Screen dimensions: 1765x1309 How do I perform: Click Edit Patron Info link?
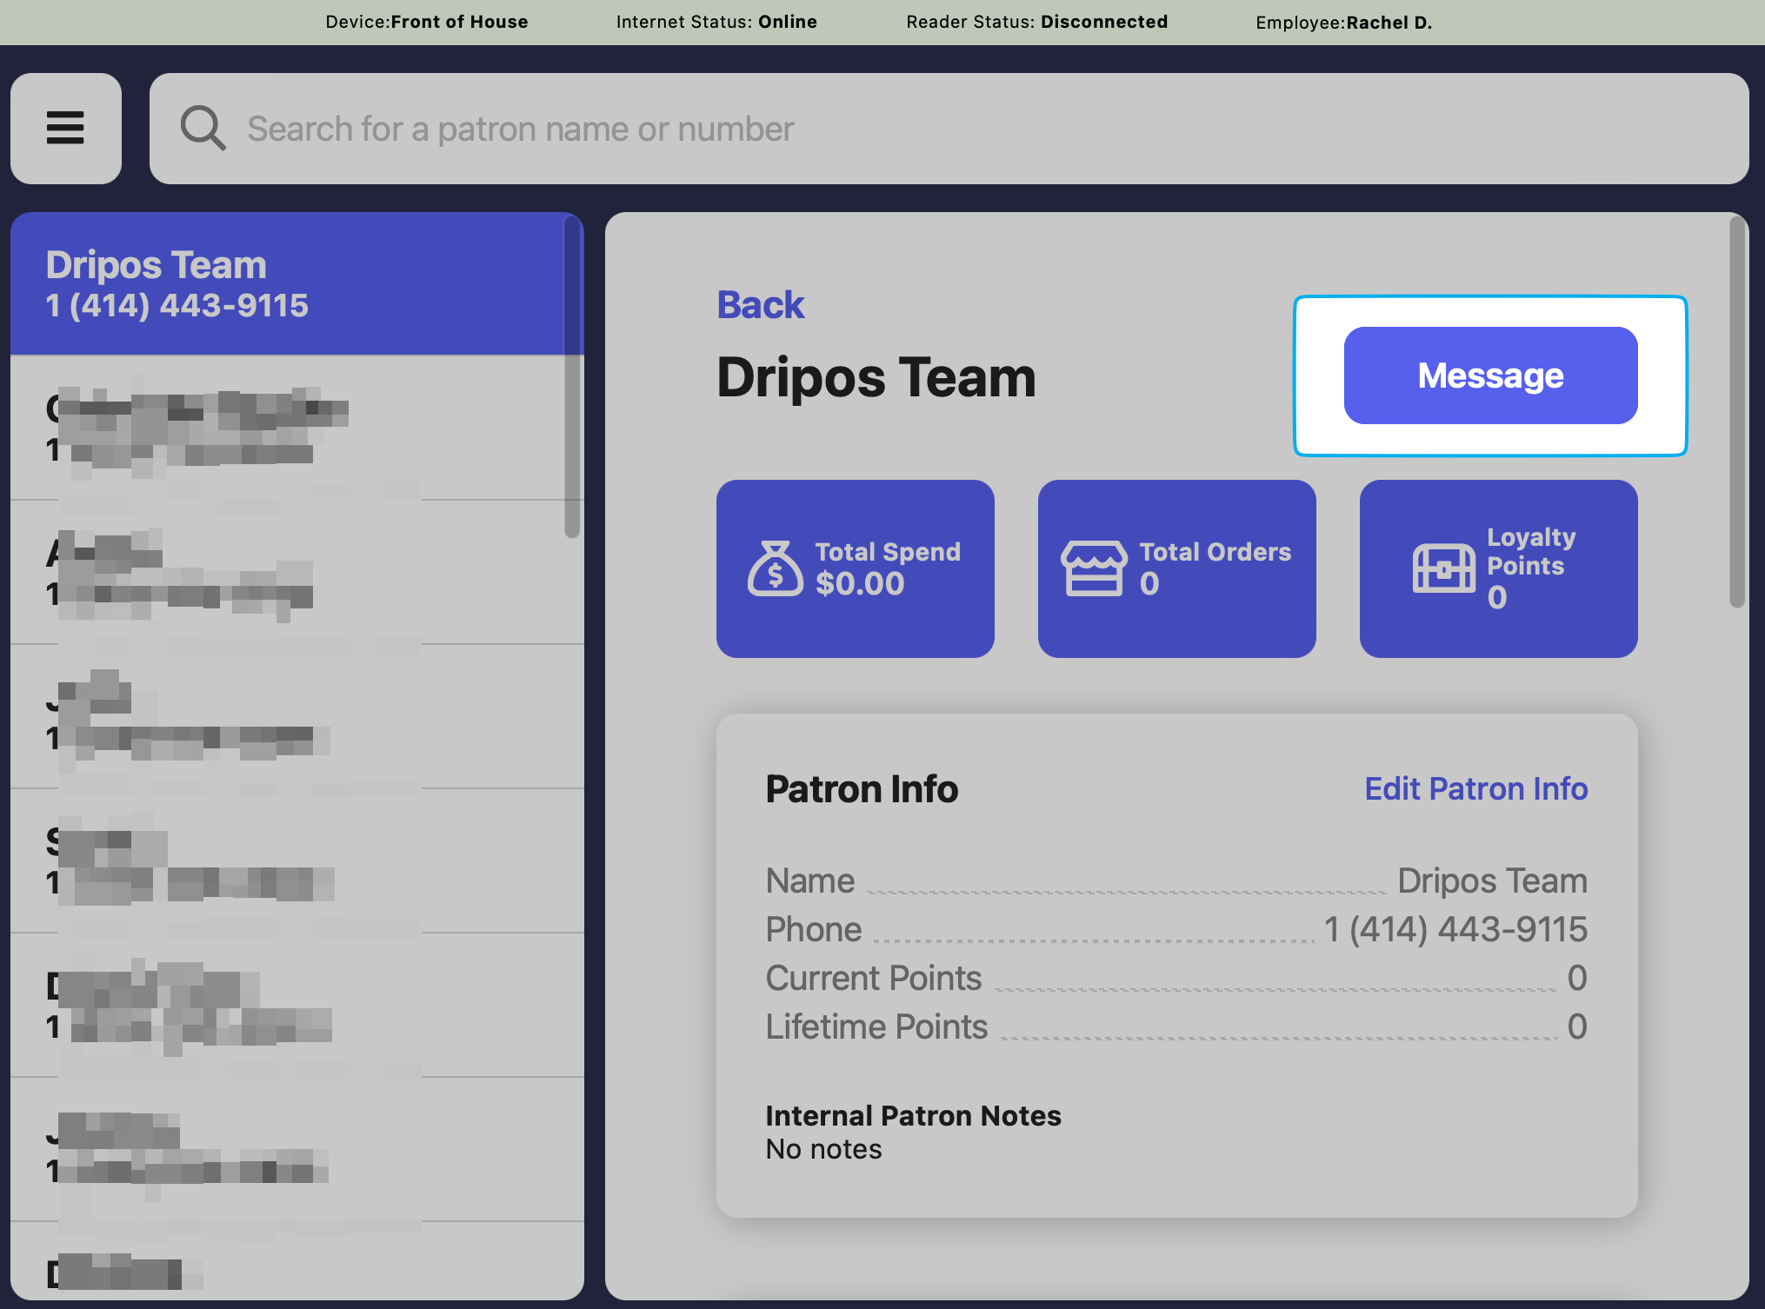click(1476, 788)
